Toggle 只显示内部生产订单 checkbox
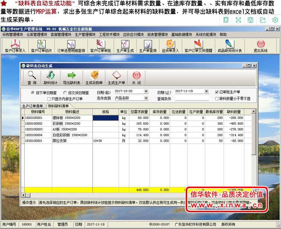The width and height of the screenshot is (281, 229). (x=49, y=99)
